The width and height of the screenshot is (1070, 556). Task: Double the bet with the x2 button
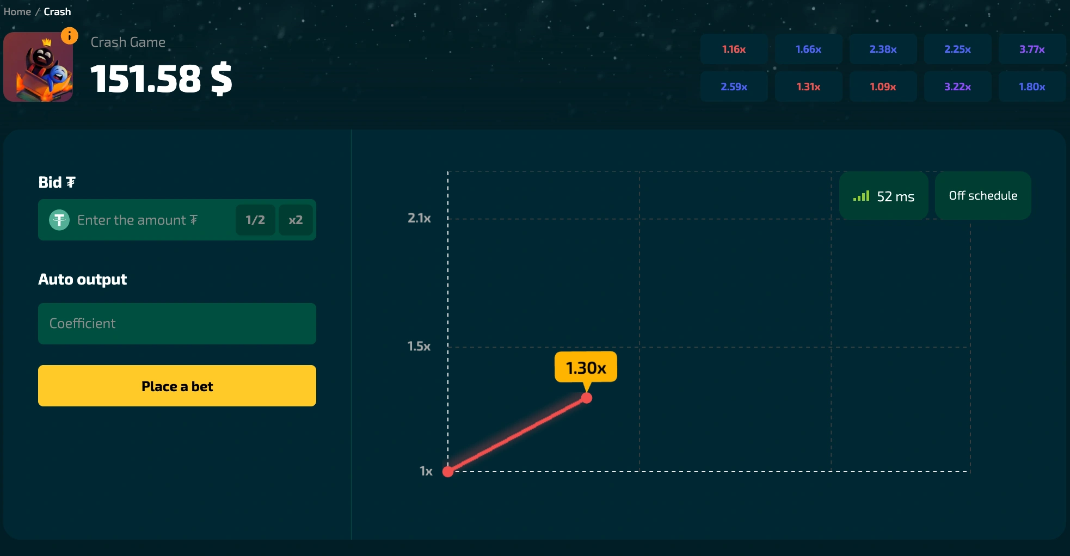tap(296, 220)
